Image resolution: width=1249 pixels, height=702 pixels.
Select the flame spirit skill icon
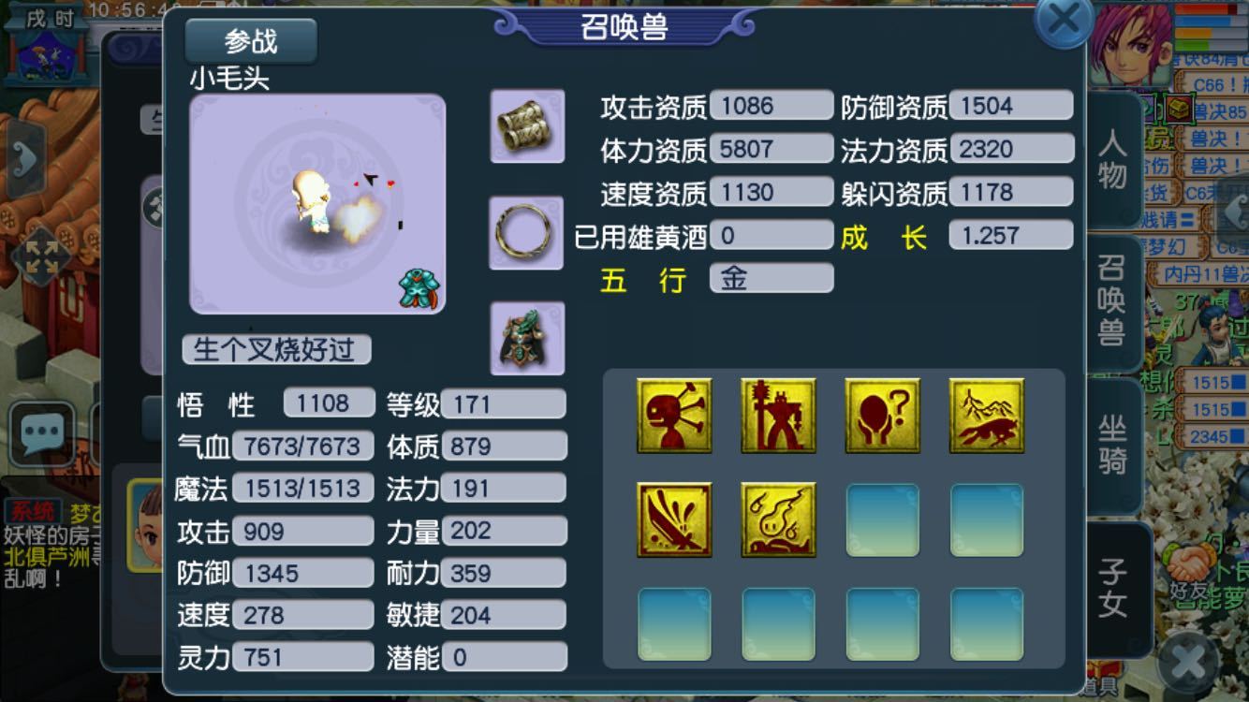pyautogui.click(x=778, y=520)
